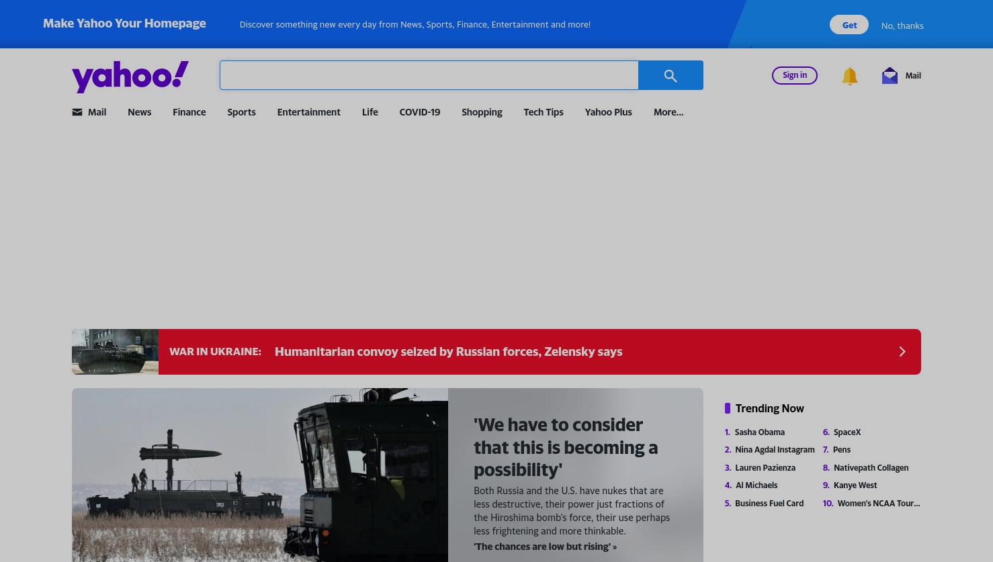Open Mail envelope icon in header
Viewport: 993px width, 562px height.
[890, 76]
